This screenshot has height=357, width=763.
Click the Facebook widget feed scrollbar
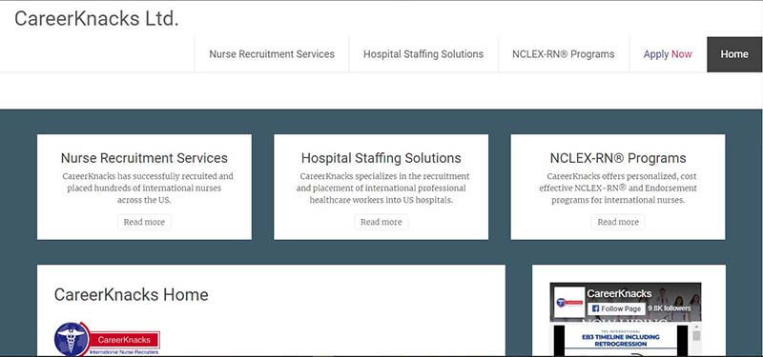pos(696,340)
